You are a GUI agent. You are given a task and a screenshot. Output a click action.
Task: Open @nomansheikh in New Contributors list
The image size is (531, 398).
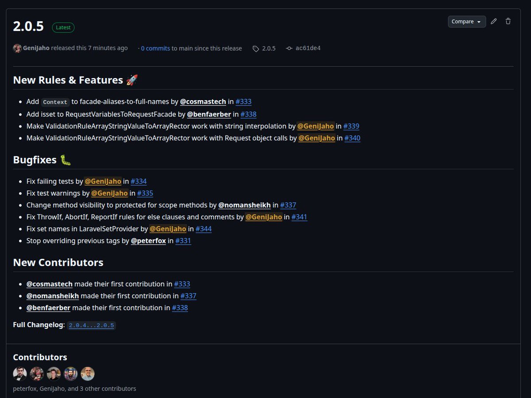pyautogui.click(x=53, y=296)
